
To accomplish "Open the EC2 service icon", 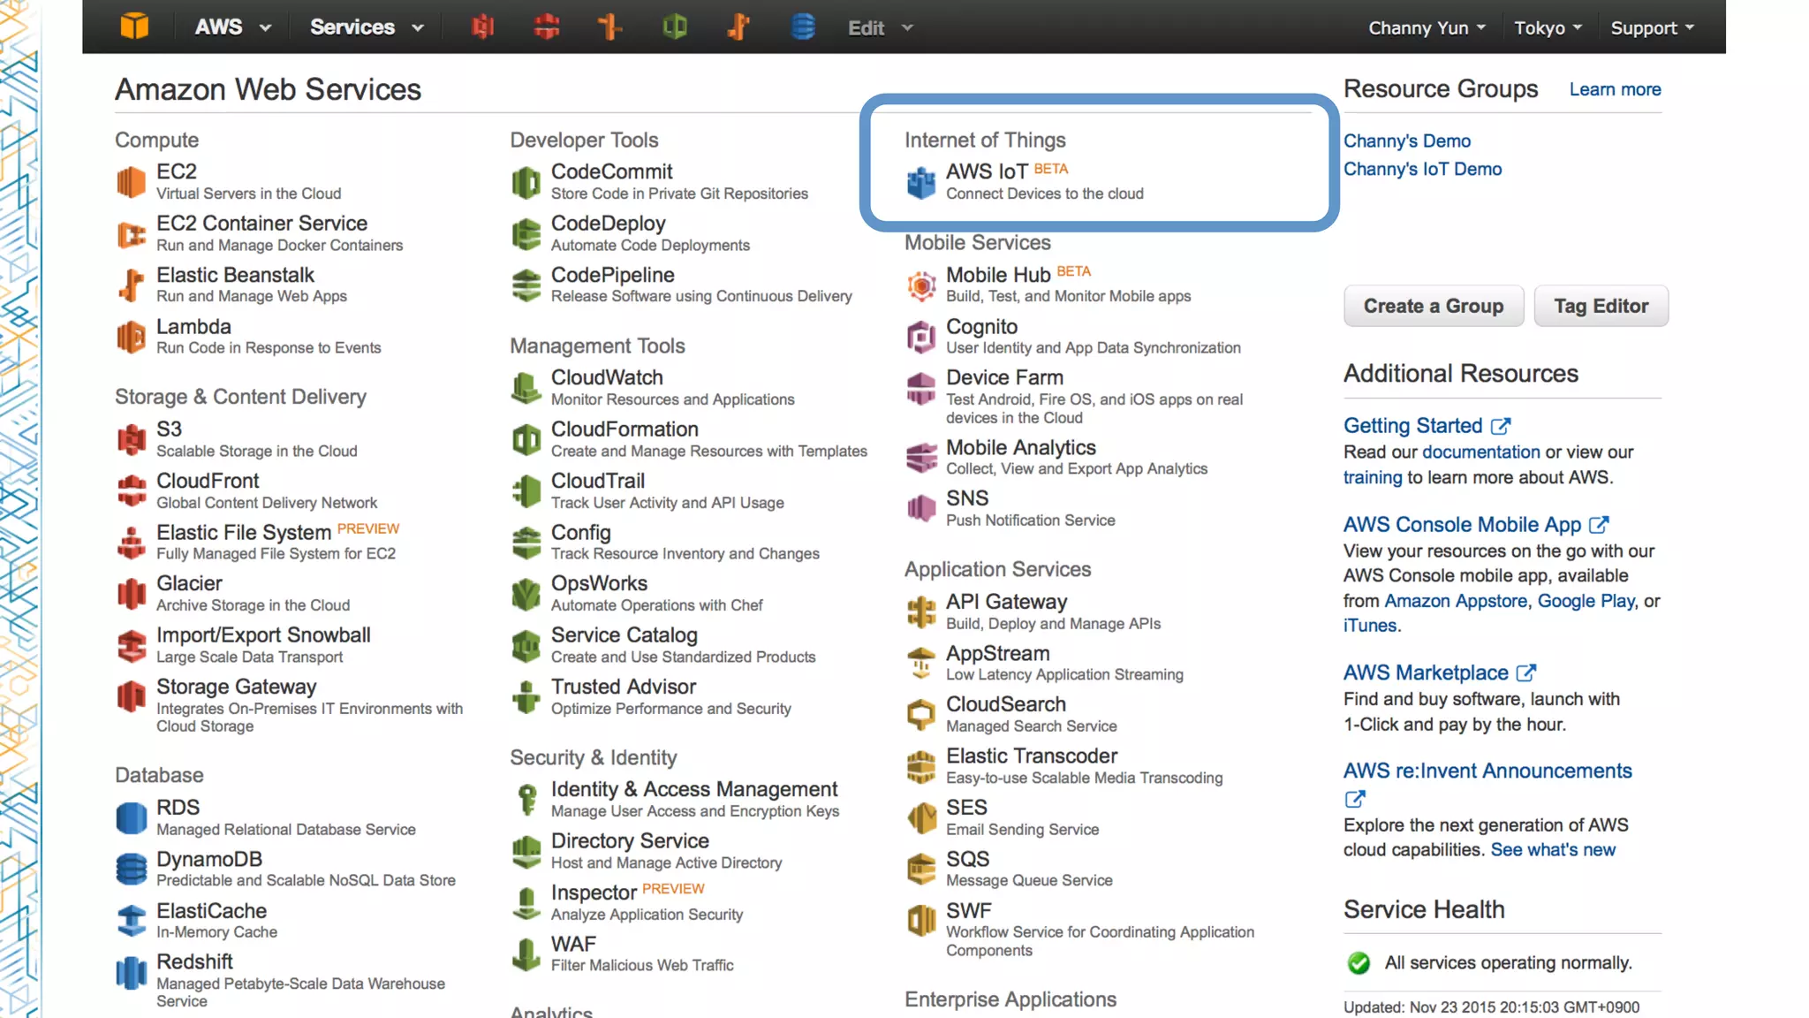I will (x=131, y=182).
